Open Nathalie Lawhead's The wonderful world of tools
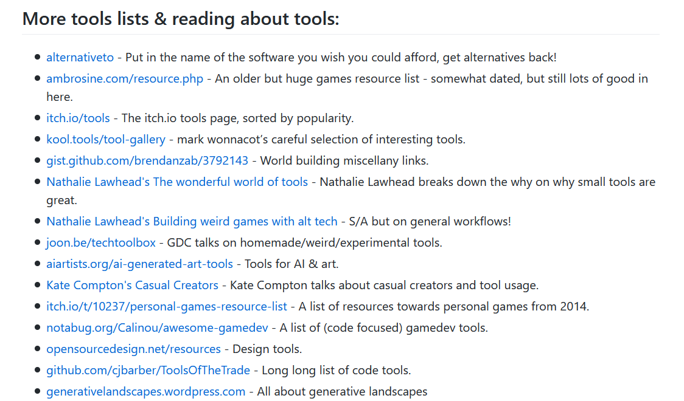The width and height of the screenshot is (684, 401). (177, 182)
